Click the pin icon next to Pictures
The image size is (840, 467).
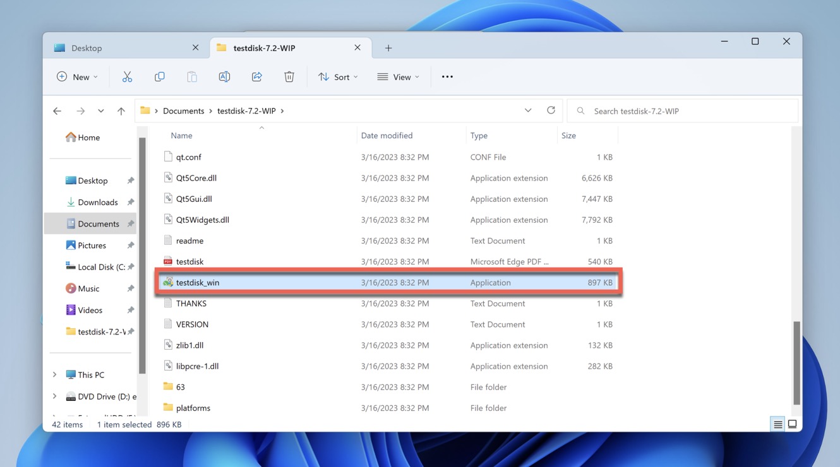coord(131,245)
